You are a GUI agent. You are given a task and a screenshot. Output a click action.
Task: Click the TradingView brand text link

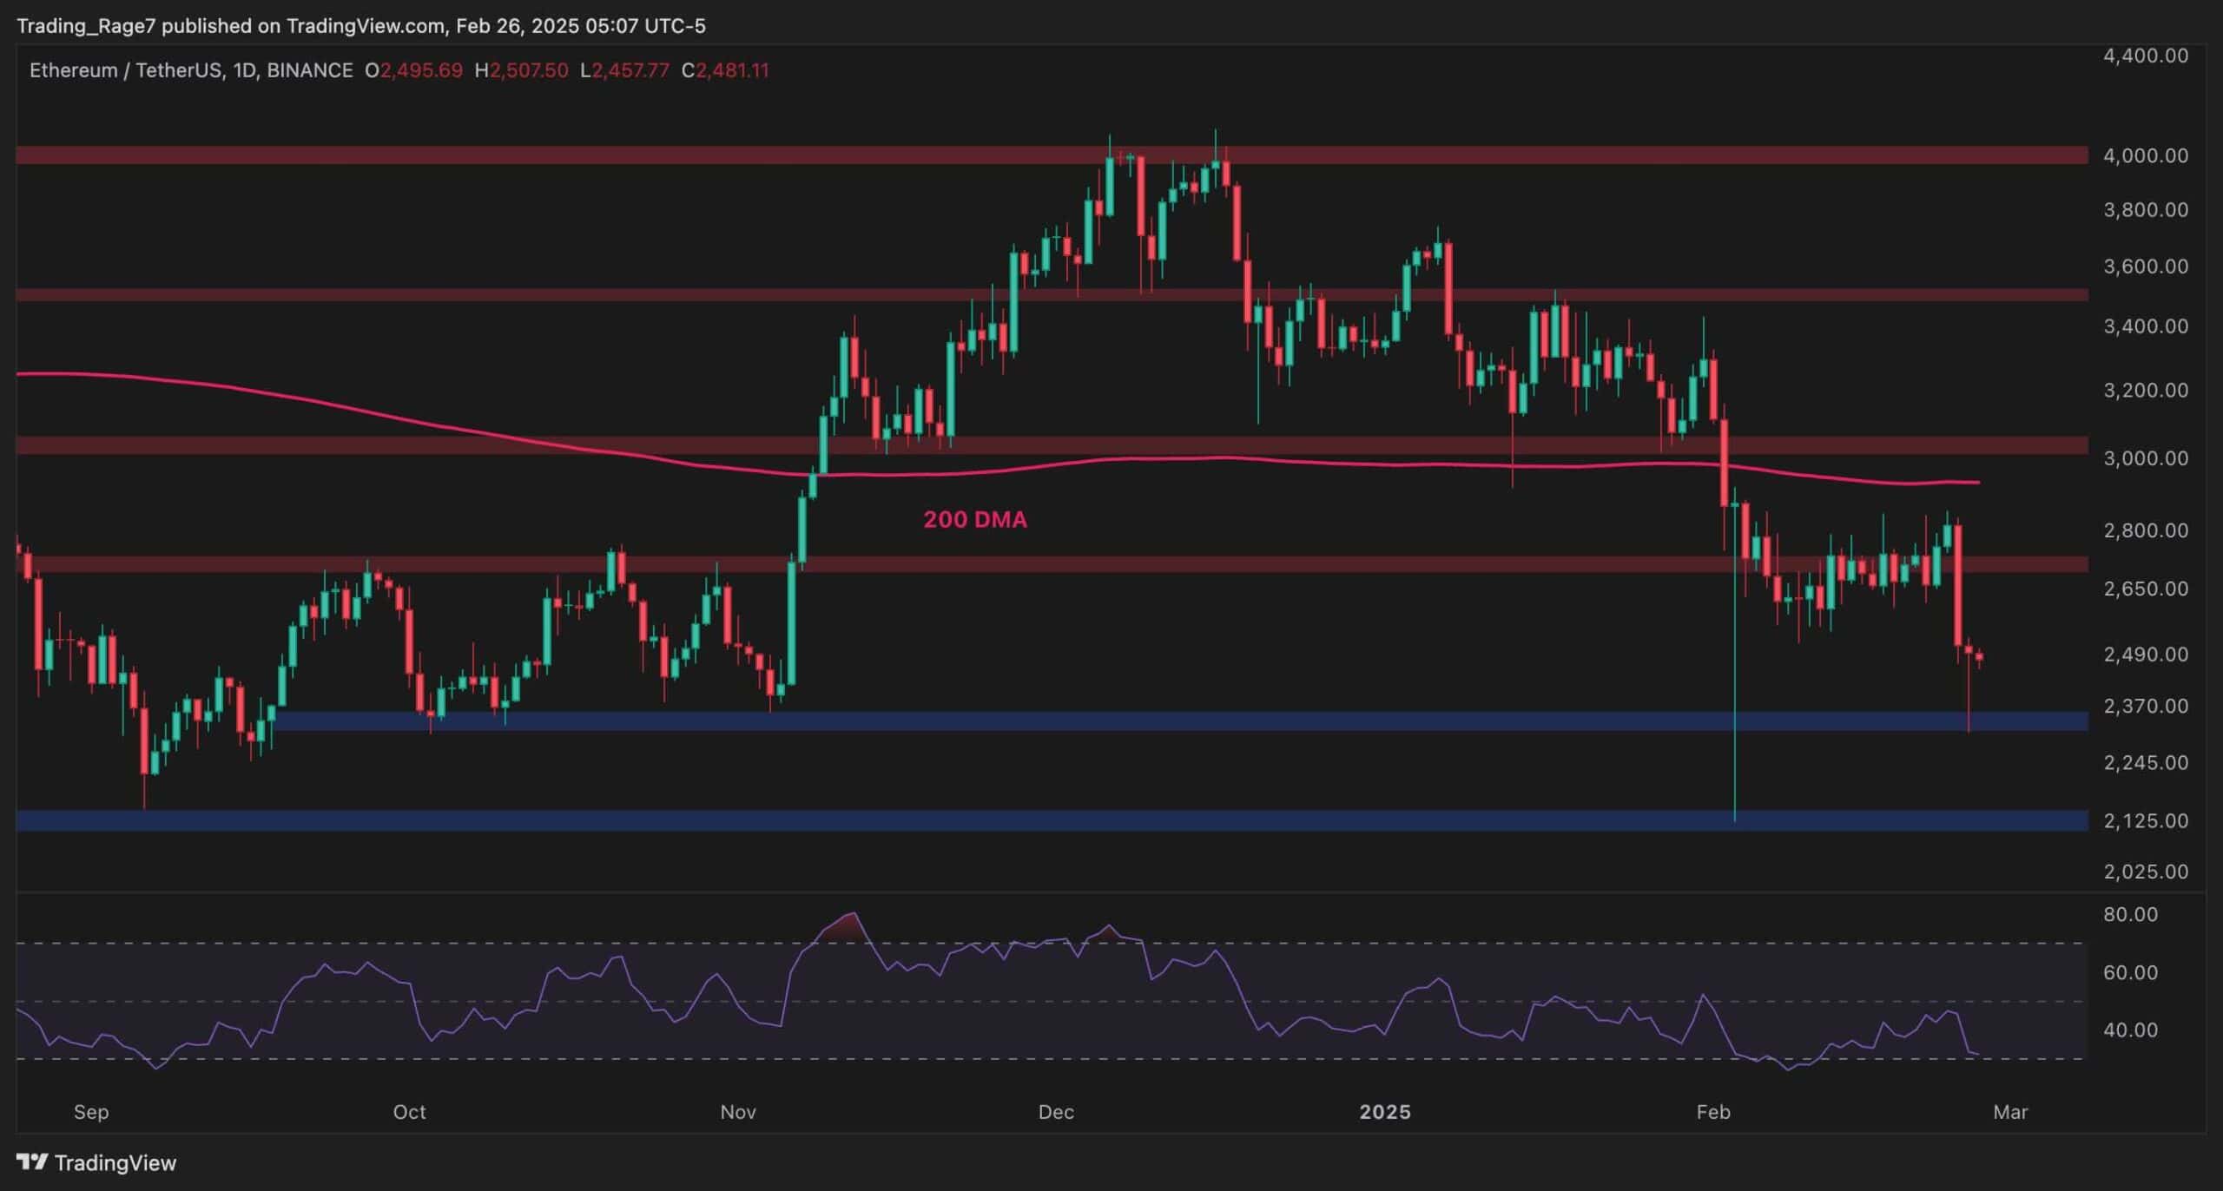click(115, 1163)
